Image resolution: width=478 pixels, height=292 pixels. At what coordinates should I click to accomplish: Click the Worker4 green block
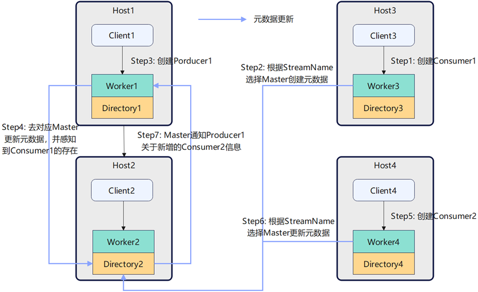383,242
